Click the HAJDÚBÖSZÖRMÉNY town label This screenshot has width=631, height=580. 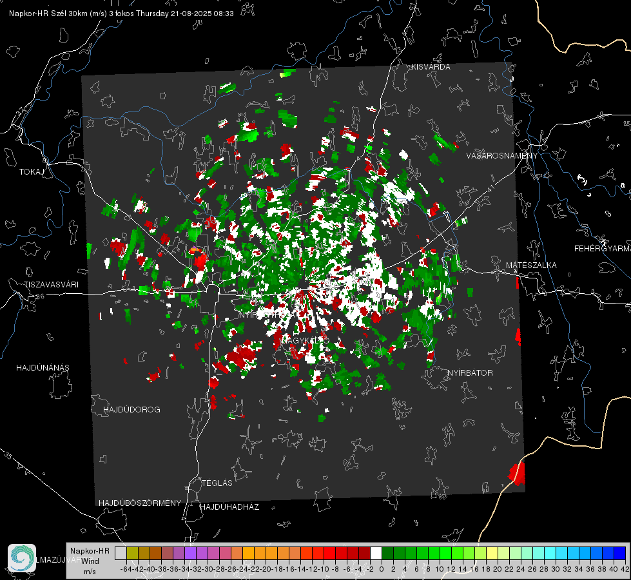click(140, 503)
